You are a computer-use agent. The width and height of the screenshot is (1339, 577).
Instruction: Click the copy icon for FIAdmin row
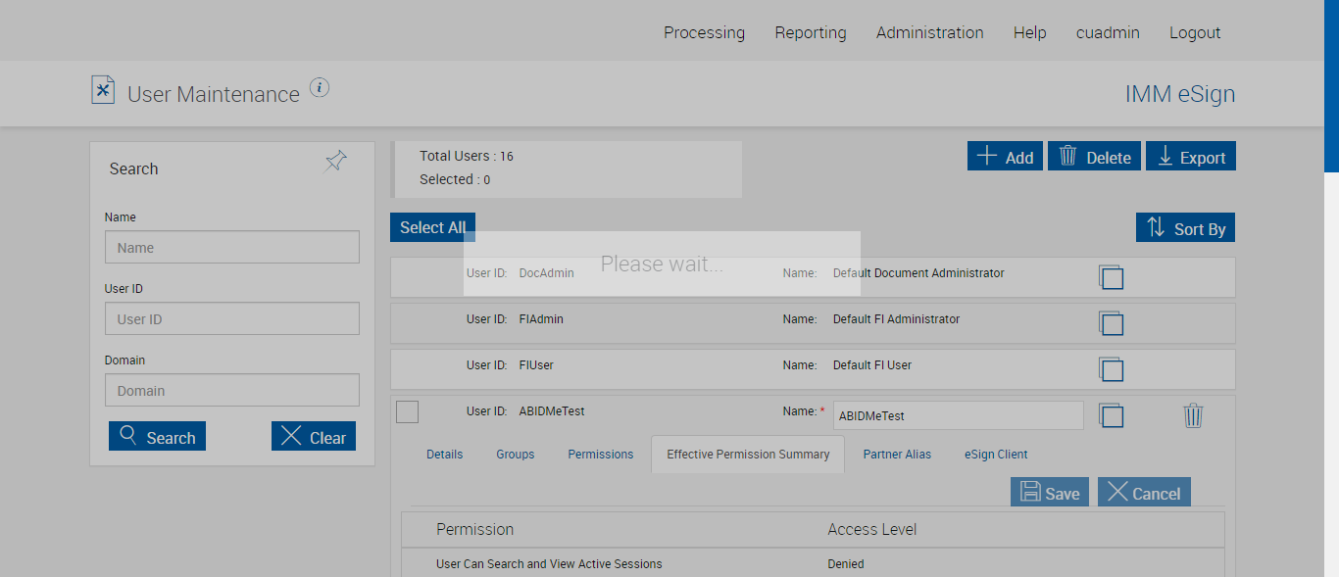[x=1111, y=323]
